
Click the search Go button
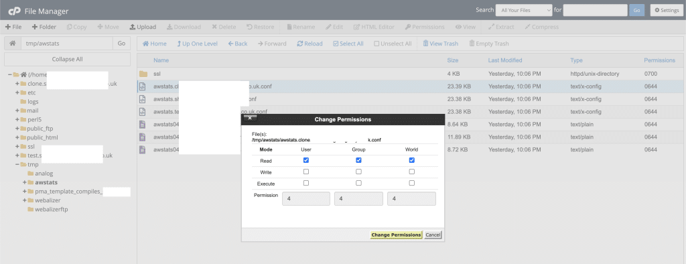point(636,10)
